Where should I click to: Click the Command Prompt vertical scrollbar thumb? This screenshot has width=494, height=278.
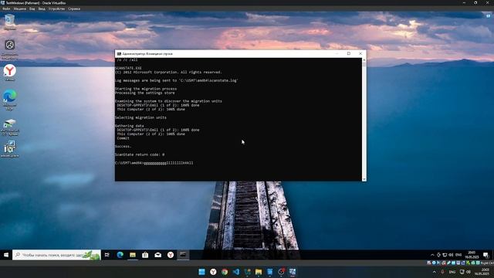point(364,64)
